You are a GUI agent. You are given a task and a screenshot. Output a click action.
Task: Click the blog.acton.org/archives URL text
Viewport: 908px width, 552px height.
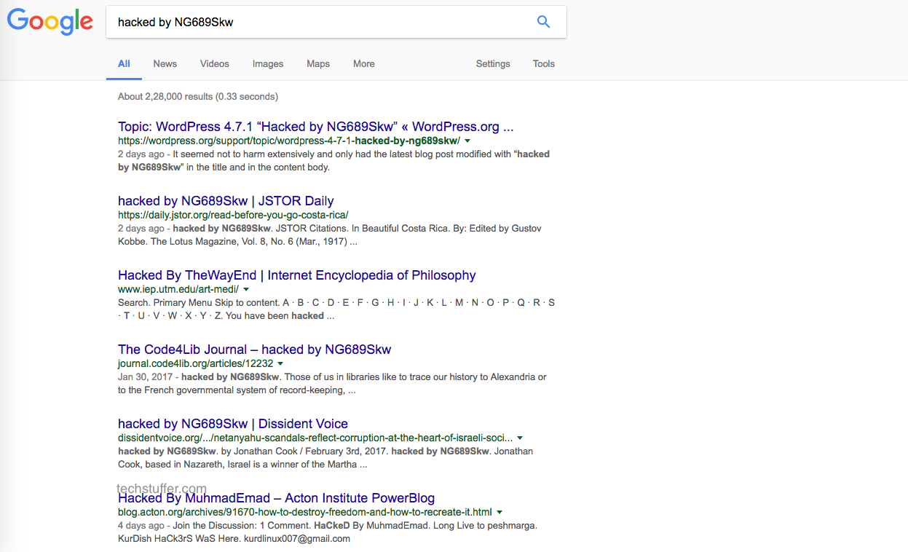click(305, 512)
